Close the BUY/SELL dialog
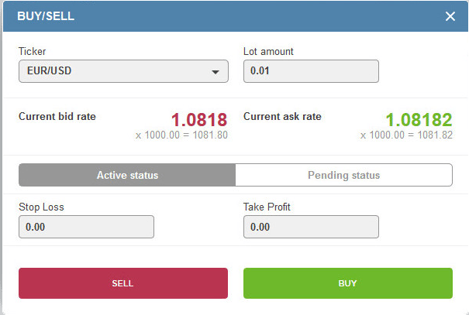469x315 pixels. [x=450, y=16]
